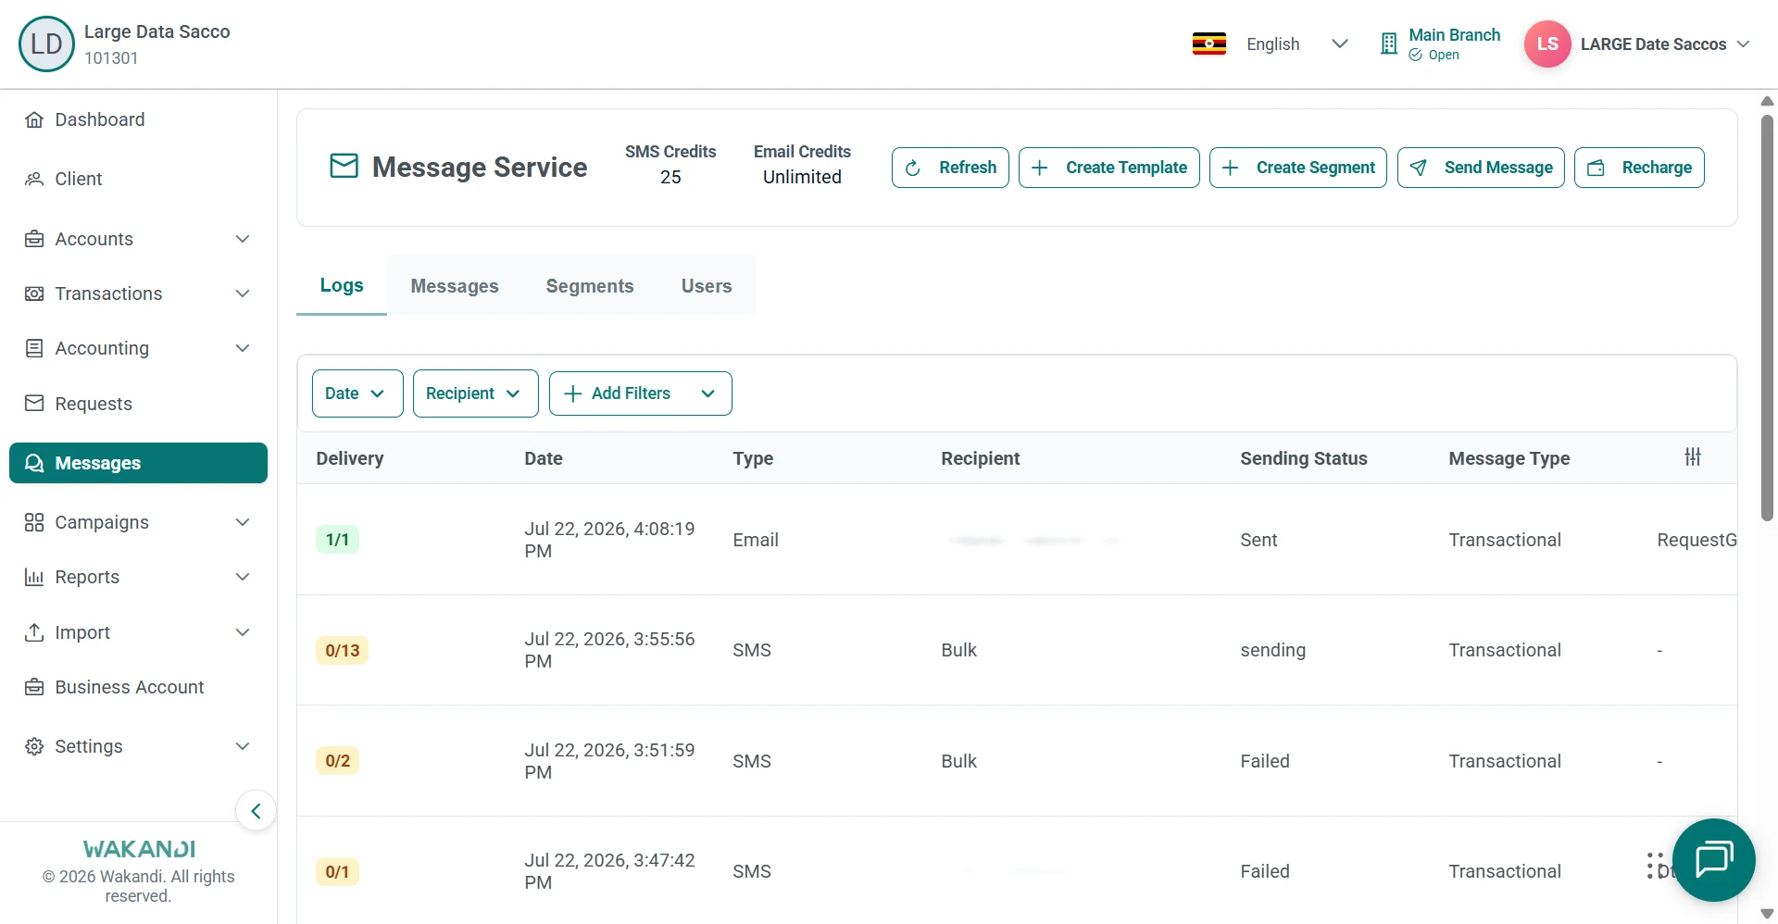
Task: Click the scrollbar down arrow
Action: [1767, 914]
